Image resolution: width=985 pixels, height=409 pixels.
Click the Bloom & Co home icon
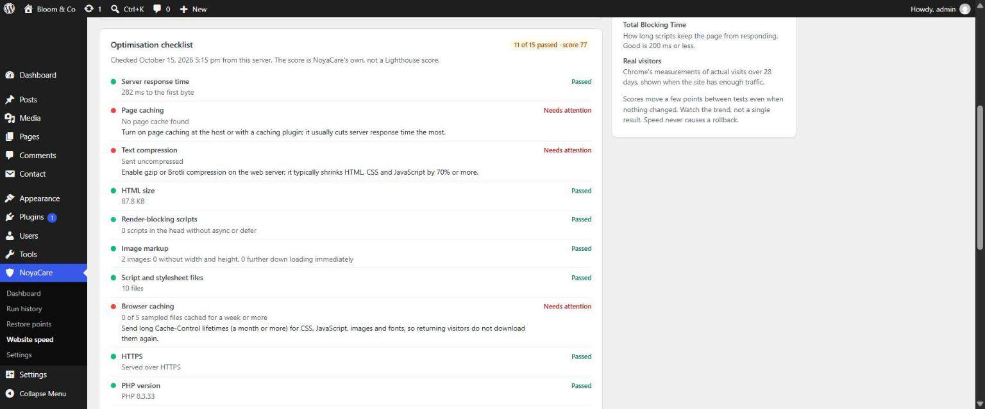[x=28, y=9]
